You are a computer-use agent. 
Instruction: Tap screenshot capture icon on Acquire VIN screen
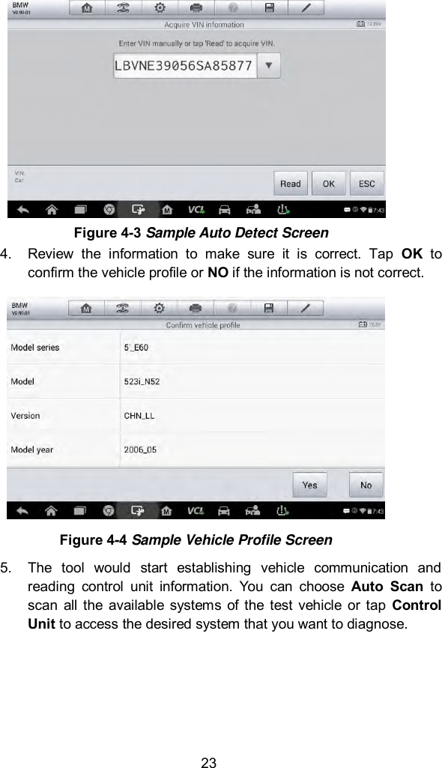coord(139,210)
